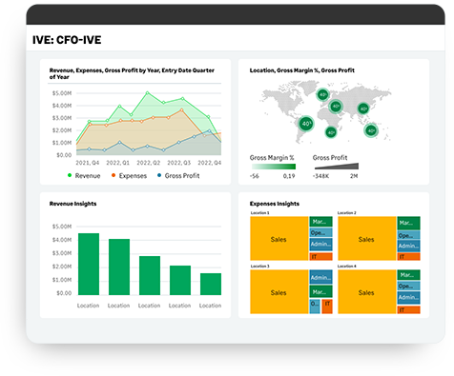Select the Sales tile in Location 1
The image size is (454, 376).
(x=279, y=239)
